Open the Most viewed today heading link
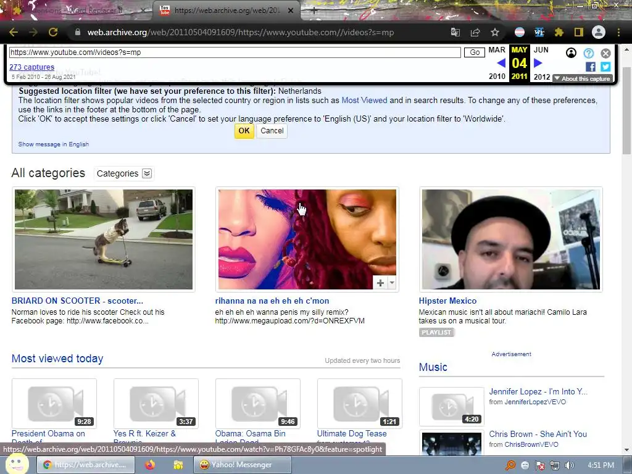 57,359
